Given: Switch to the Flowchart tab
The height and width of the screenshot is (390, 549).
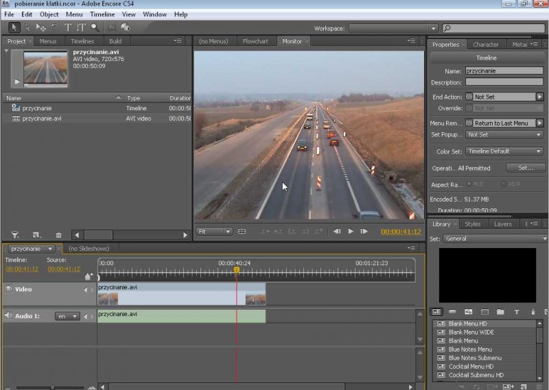Looking at the screenshot, I should (255, 41).
